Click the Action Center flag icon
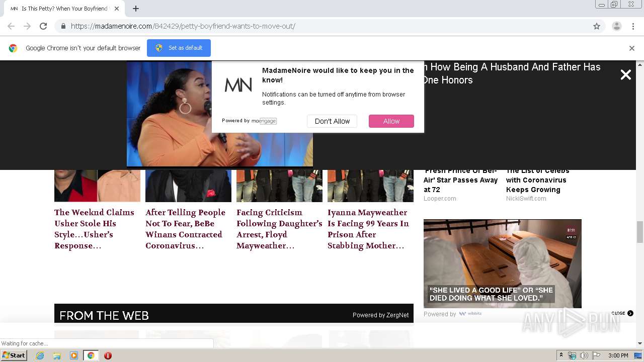Image resolution: width=644 pixels, height=362 pixels. point(596,355)
